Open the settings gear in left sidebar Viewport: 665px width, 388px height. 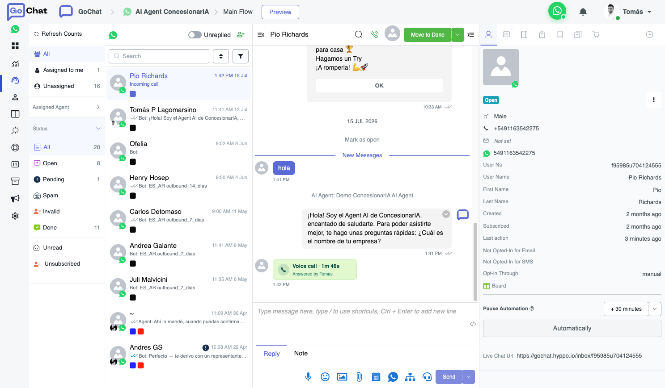[15, 216]
